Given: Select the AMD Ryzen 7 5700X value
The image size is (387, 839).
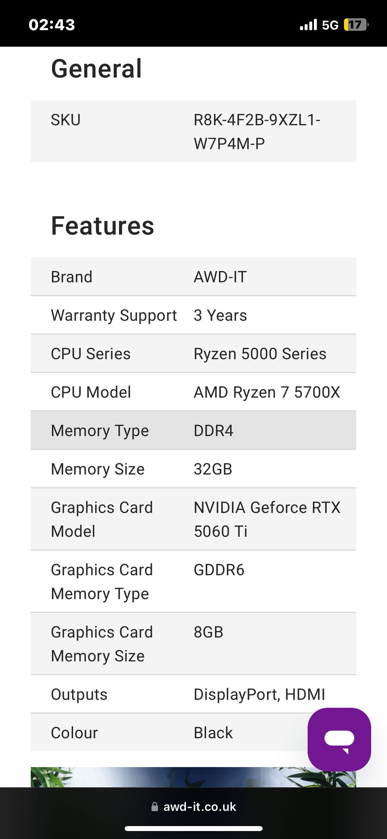Looking at the screenshot, I should 267,392.
